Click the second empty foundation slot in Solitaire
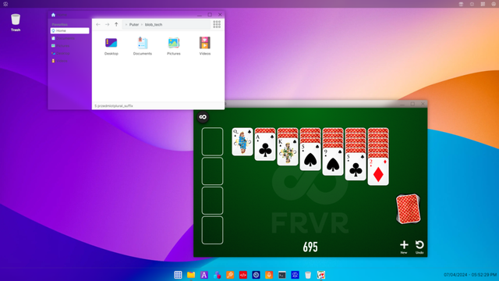 [212, 171]
